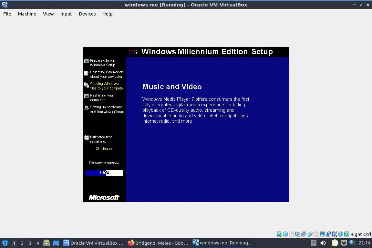Open the Devices menu

(x=87, y=14)
